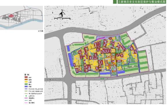The width and height of the screenshot is (168, 105).
Task: Click the purple thick line legend symbol
Action: point(26,98)
